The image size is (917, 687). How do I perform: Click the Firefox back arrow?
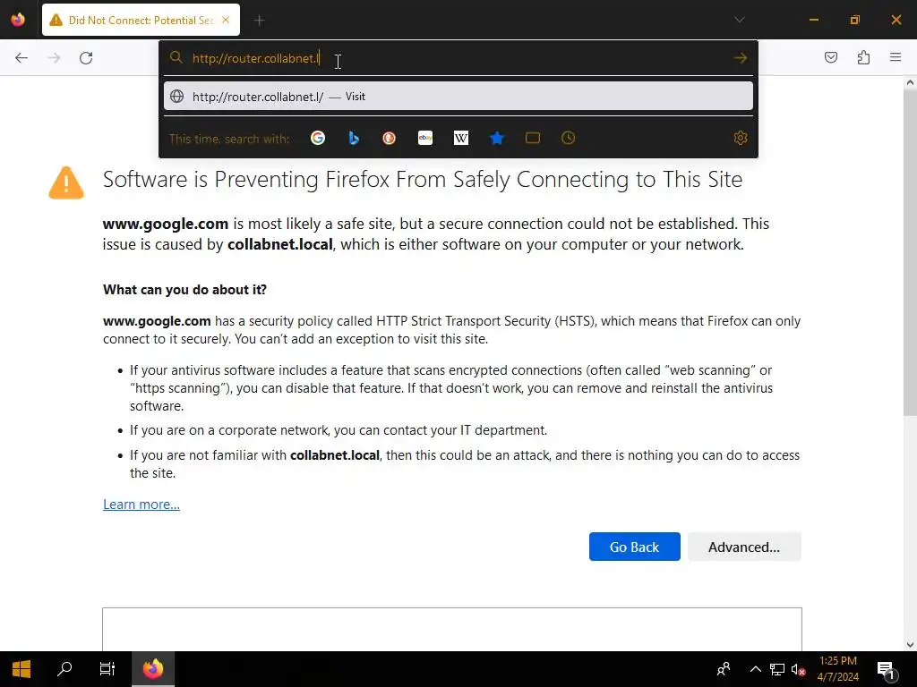[x=21, y=58]
